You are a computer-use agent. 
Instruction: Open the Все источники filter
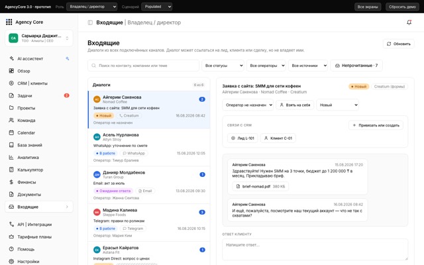pos(308,66)
